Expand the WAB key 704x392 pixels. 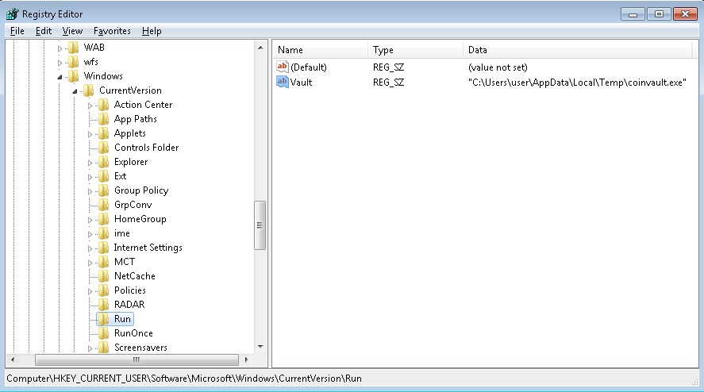click(60, 48)
